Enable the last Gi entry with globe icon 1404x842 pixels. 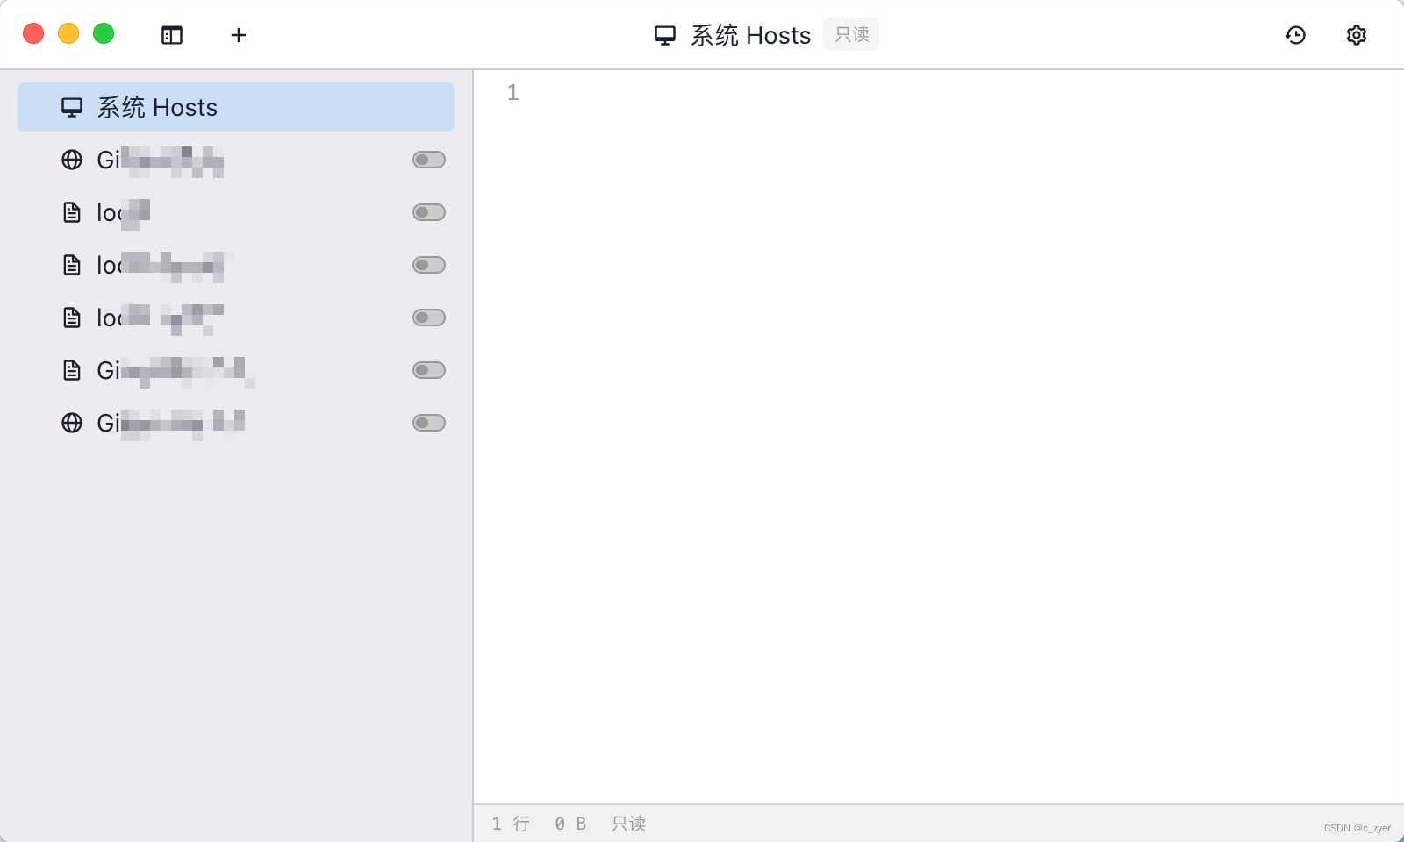click(x=429, y=423)
